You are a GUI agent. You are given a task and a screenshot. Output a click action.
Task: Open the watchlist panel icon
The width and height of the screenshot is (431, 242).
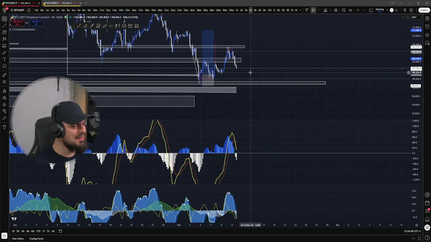(427, 18)
